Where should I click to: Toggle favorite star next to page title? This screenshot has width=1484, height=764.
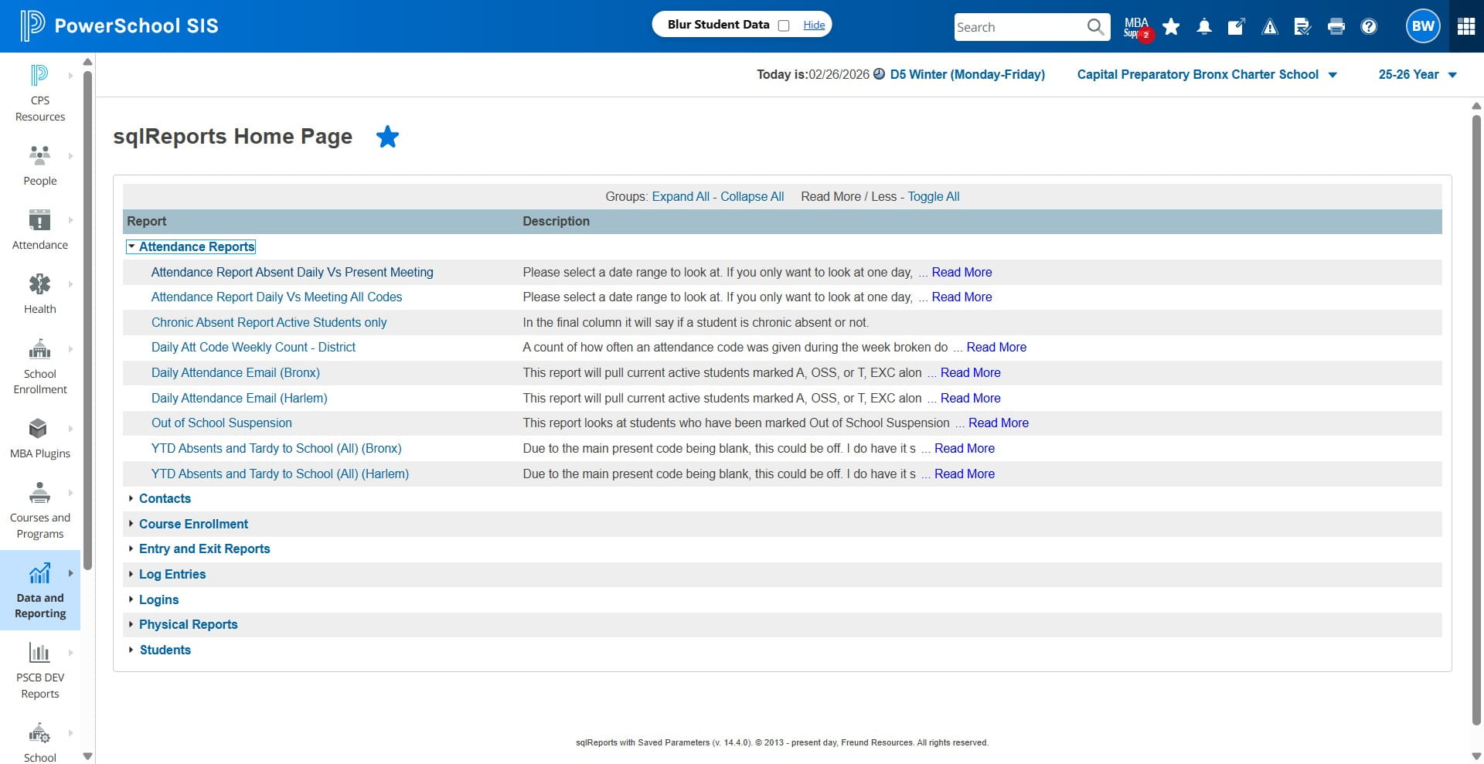click(x=387, y=137)
